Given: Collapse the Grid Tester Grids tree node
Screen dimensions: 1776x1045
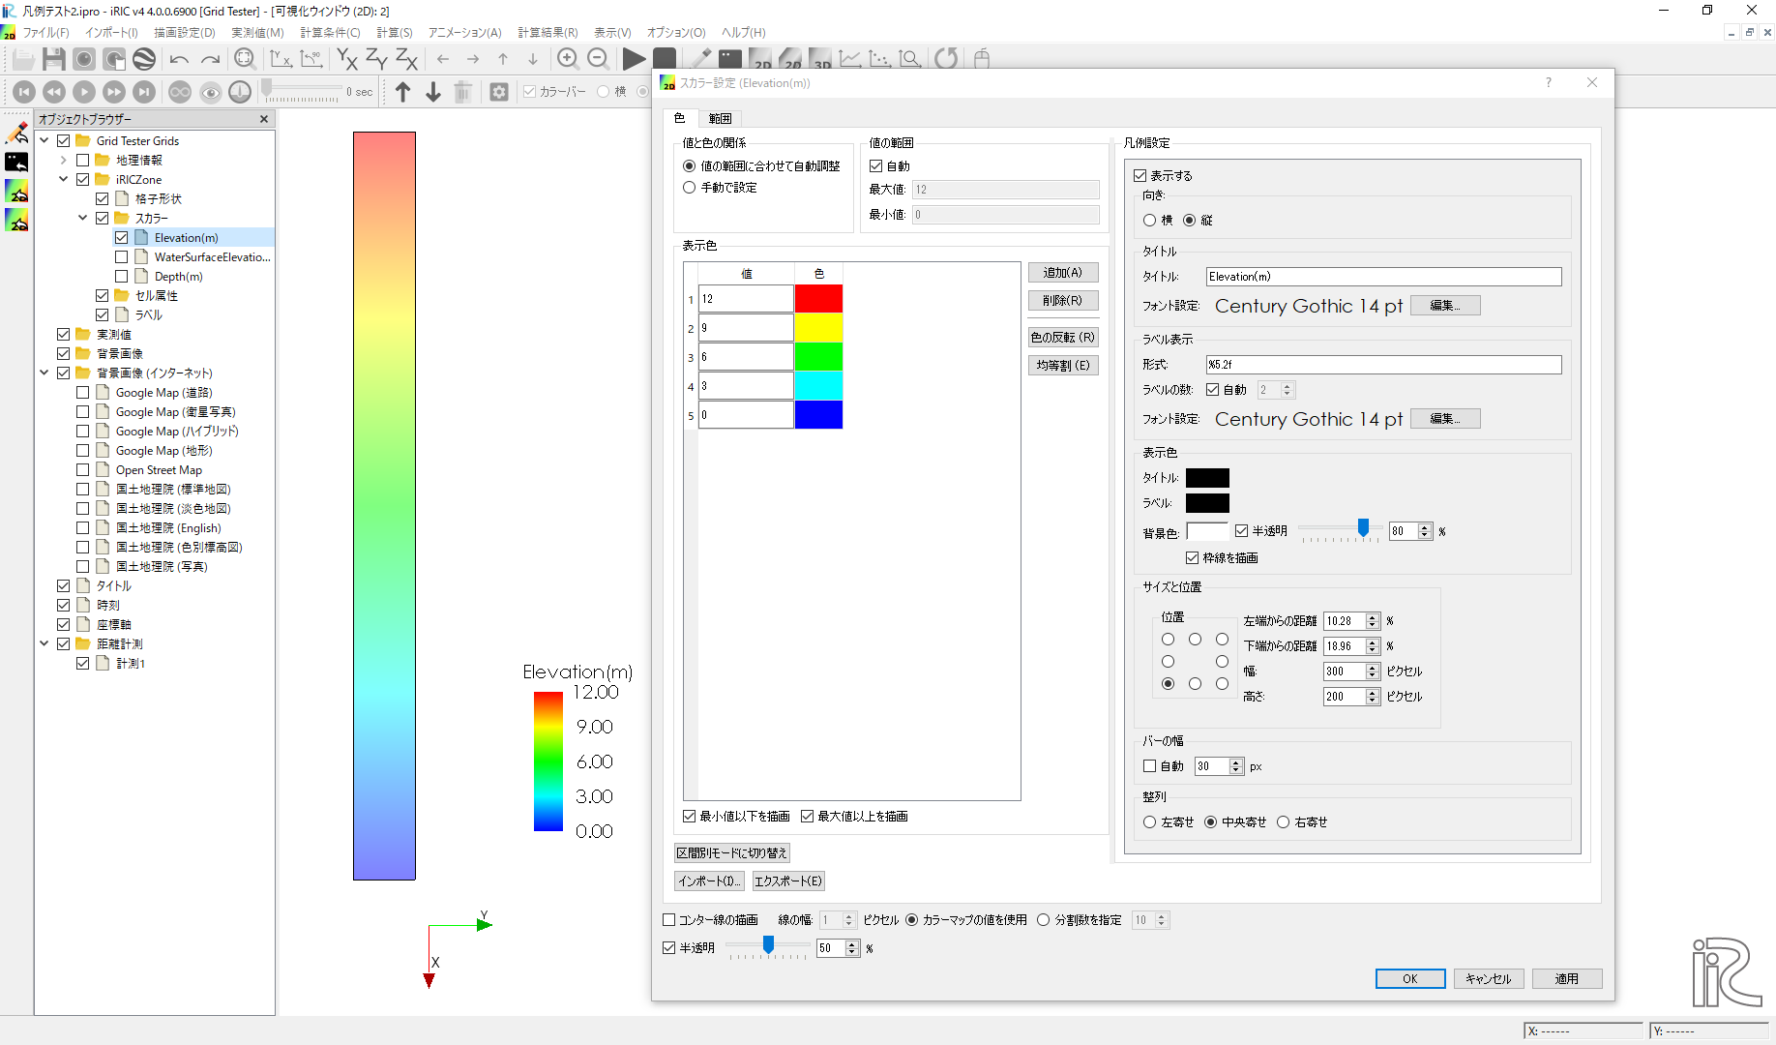Looking at the screenshot, I should click(44, 141).
